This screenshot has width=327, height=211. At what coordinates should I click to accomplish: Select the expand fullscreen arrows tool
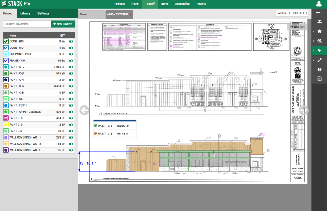(320, 60)
